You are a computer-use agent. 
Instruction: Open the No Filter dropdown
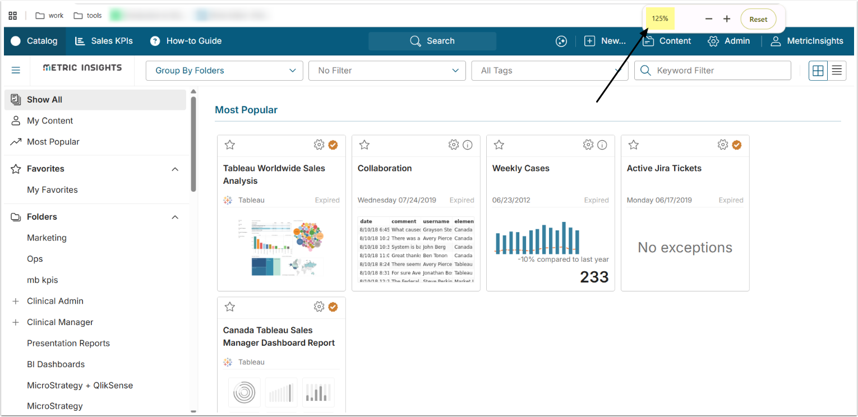(387, 71)
